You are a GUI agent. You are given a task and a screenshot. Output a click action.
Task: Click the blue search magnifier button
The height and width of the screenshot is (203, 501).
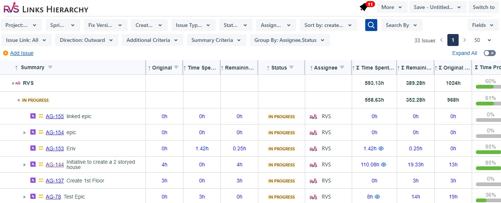[371, 25]
